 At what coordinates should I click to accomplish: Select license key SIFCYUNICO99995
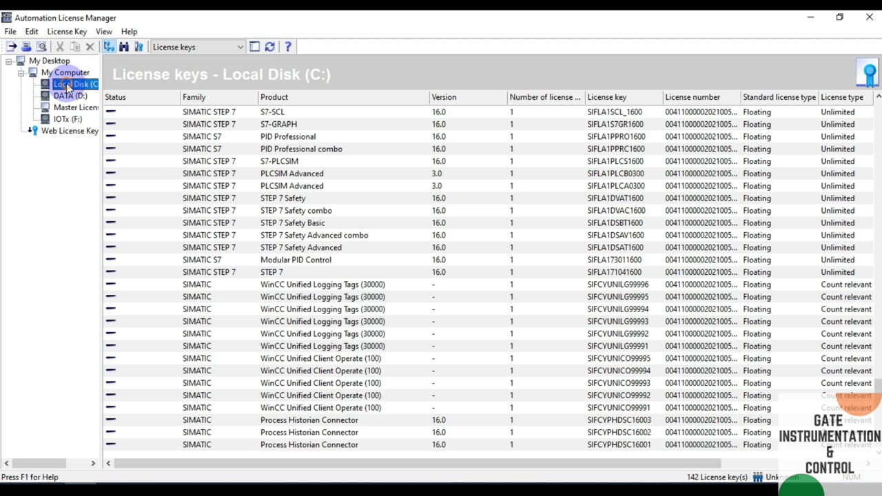point(619,358)
